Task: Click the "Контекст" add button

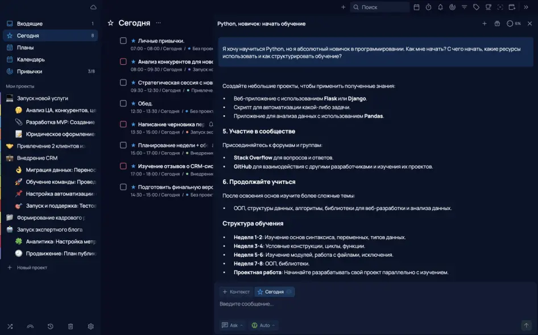Action: 236,292
